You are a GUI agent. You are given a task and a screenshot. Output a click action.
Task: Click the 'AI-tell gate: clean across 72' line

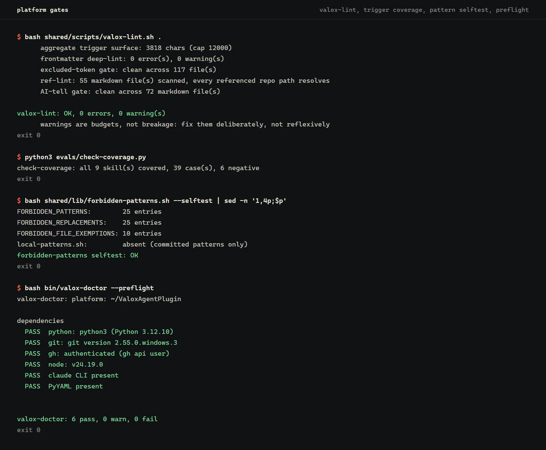(x=130, y=92)
